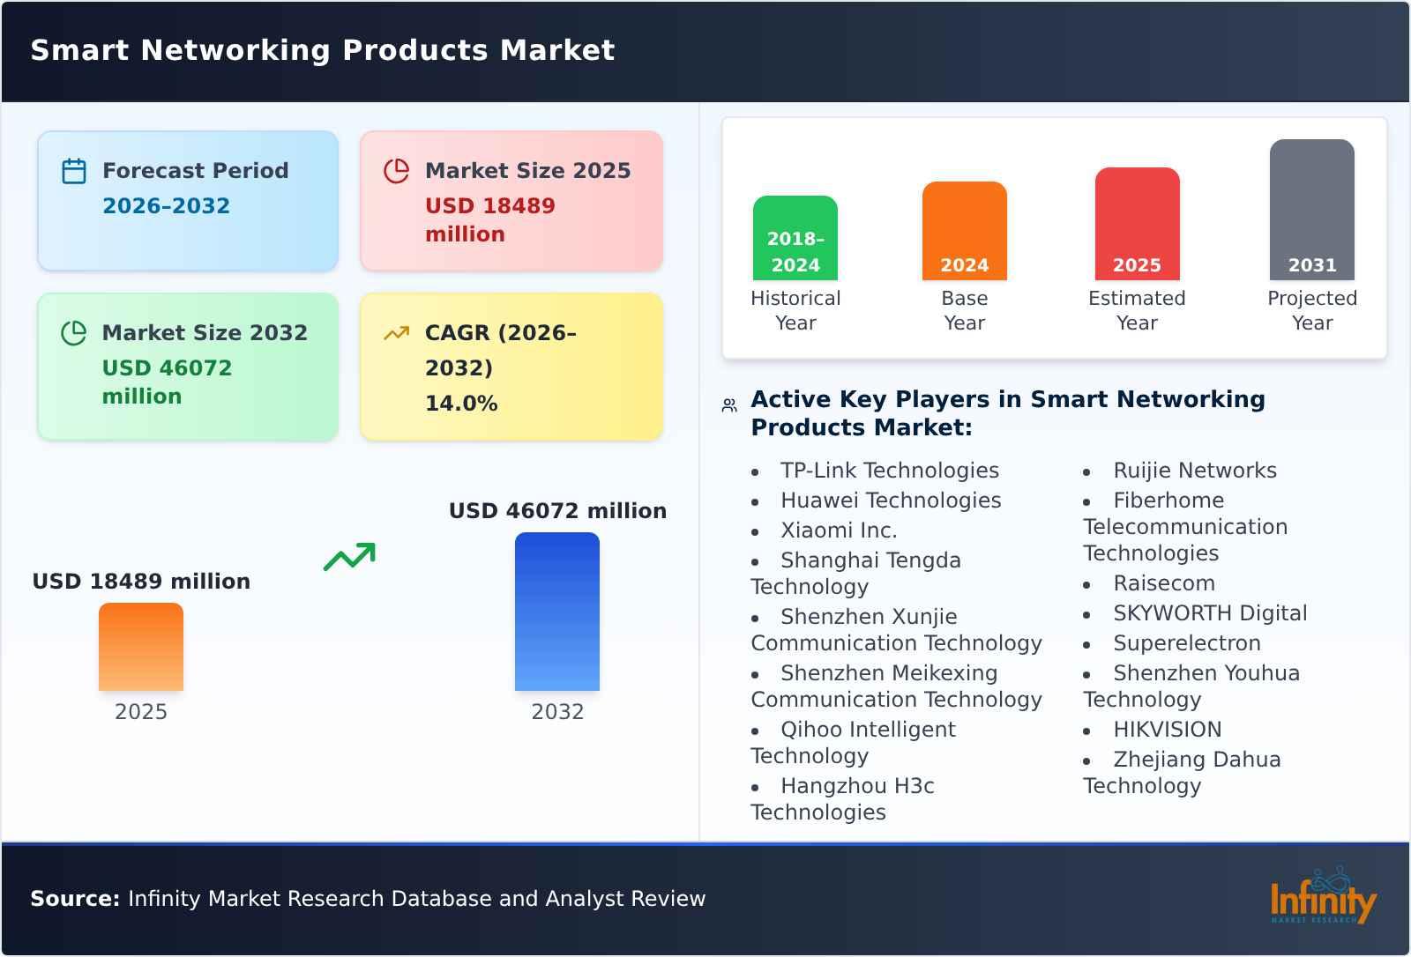Click the 2032 blue bar
Viewport: 1411px width, 957px height.
[x=557, y=612]
